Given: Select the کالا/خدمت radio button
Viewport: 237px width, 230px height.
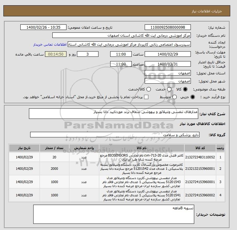Looking at the screenshot, I should (x=149, y=89).
